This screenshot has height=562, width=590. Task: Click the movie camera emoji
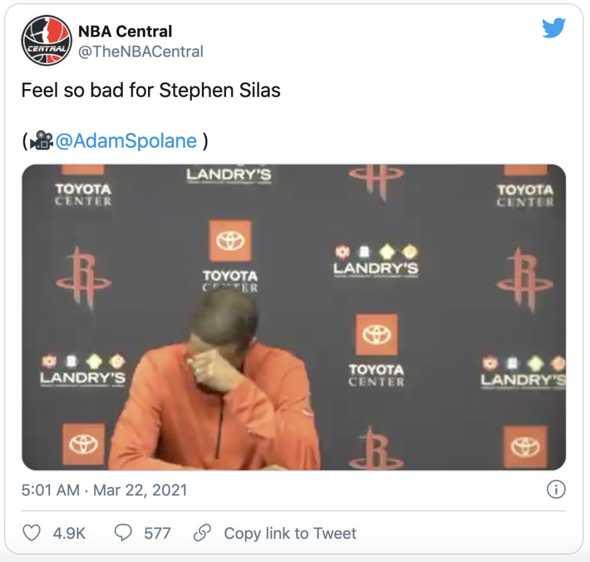click(x=41, y=140)
